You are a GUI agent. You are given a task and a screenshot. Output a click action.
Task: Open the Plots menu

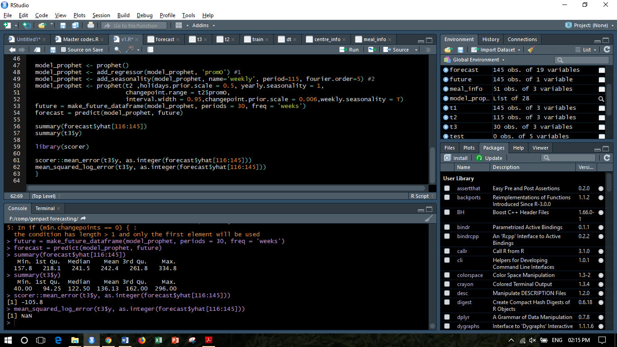pos(79,15)
